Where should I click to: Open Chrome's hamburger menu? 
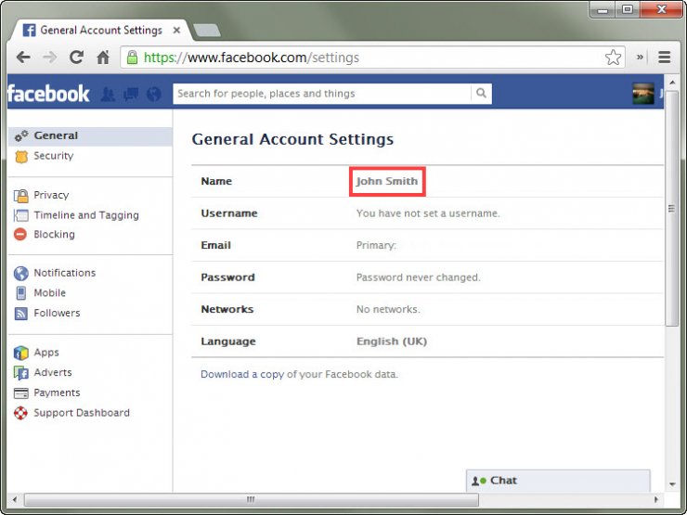pyautogui.click(x=664, y=58)
